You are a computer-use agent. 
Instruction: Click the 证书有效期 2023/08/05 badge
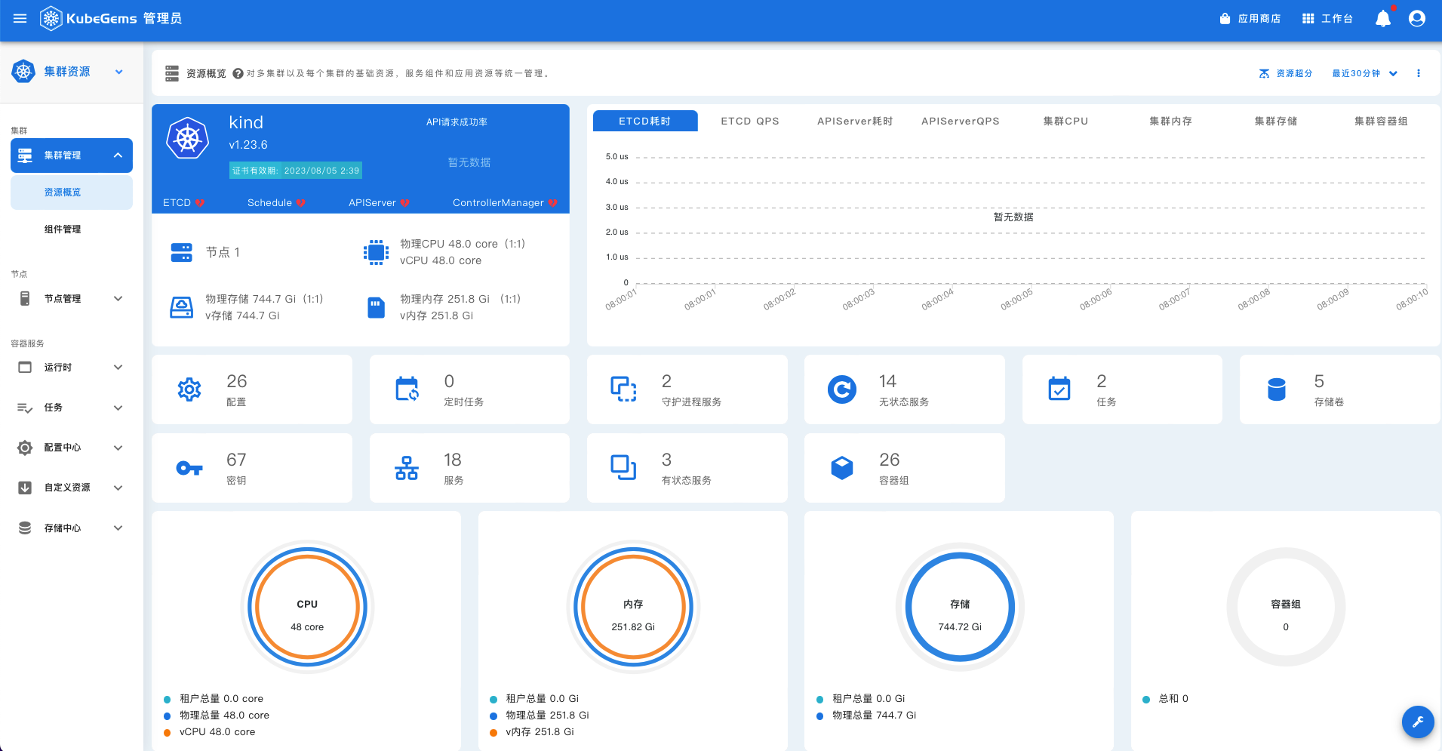coord(296,171)
